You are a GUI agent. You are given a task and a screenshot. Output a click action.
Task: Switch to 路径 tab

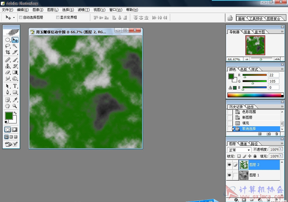click(254, 144)
